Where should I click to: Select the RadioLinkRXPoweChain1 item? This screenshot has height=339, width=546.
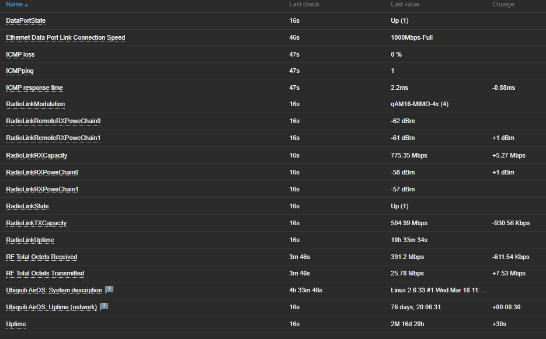coord(42,189)
